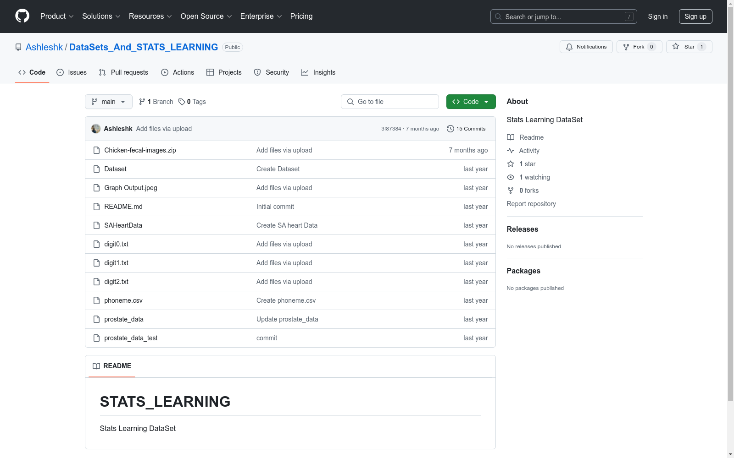This screenshot has height=458, width=734.
Task: Open the DataSets_And_STATS_LEARNING repository link
Action: point(144,47)
